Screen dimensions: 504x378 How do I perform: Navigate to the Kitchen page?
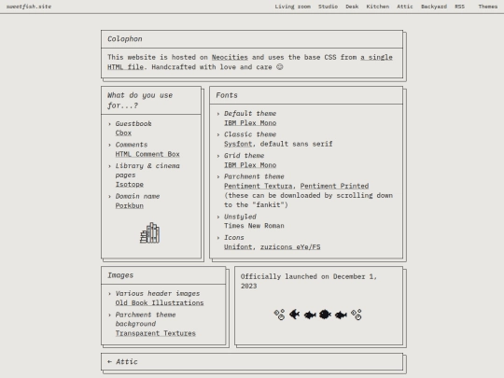378,7
